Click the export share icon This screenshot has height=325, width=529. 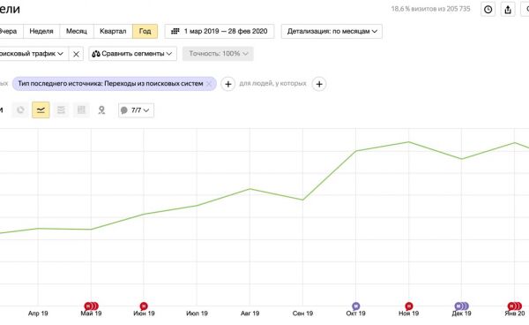click(508, 10)
